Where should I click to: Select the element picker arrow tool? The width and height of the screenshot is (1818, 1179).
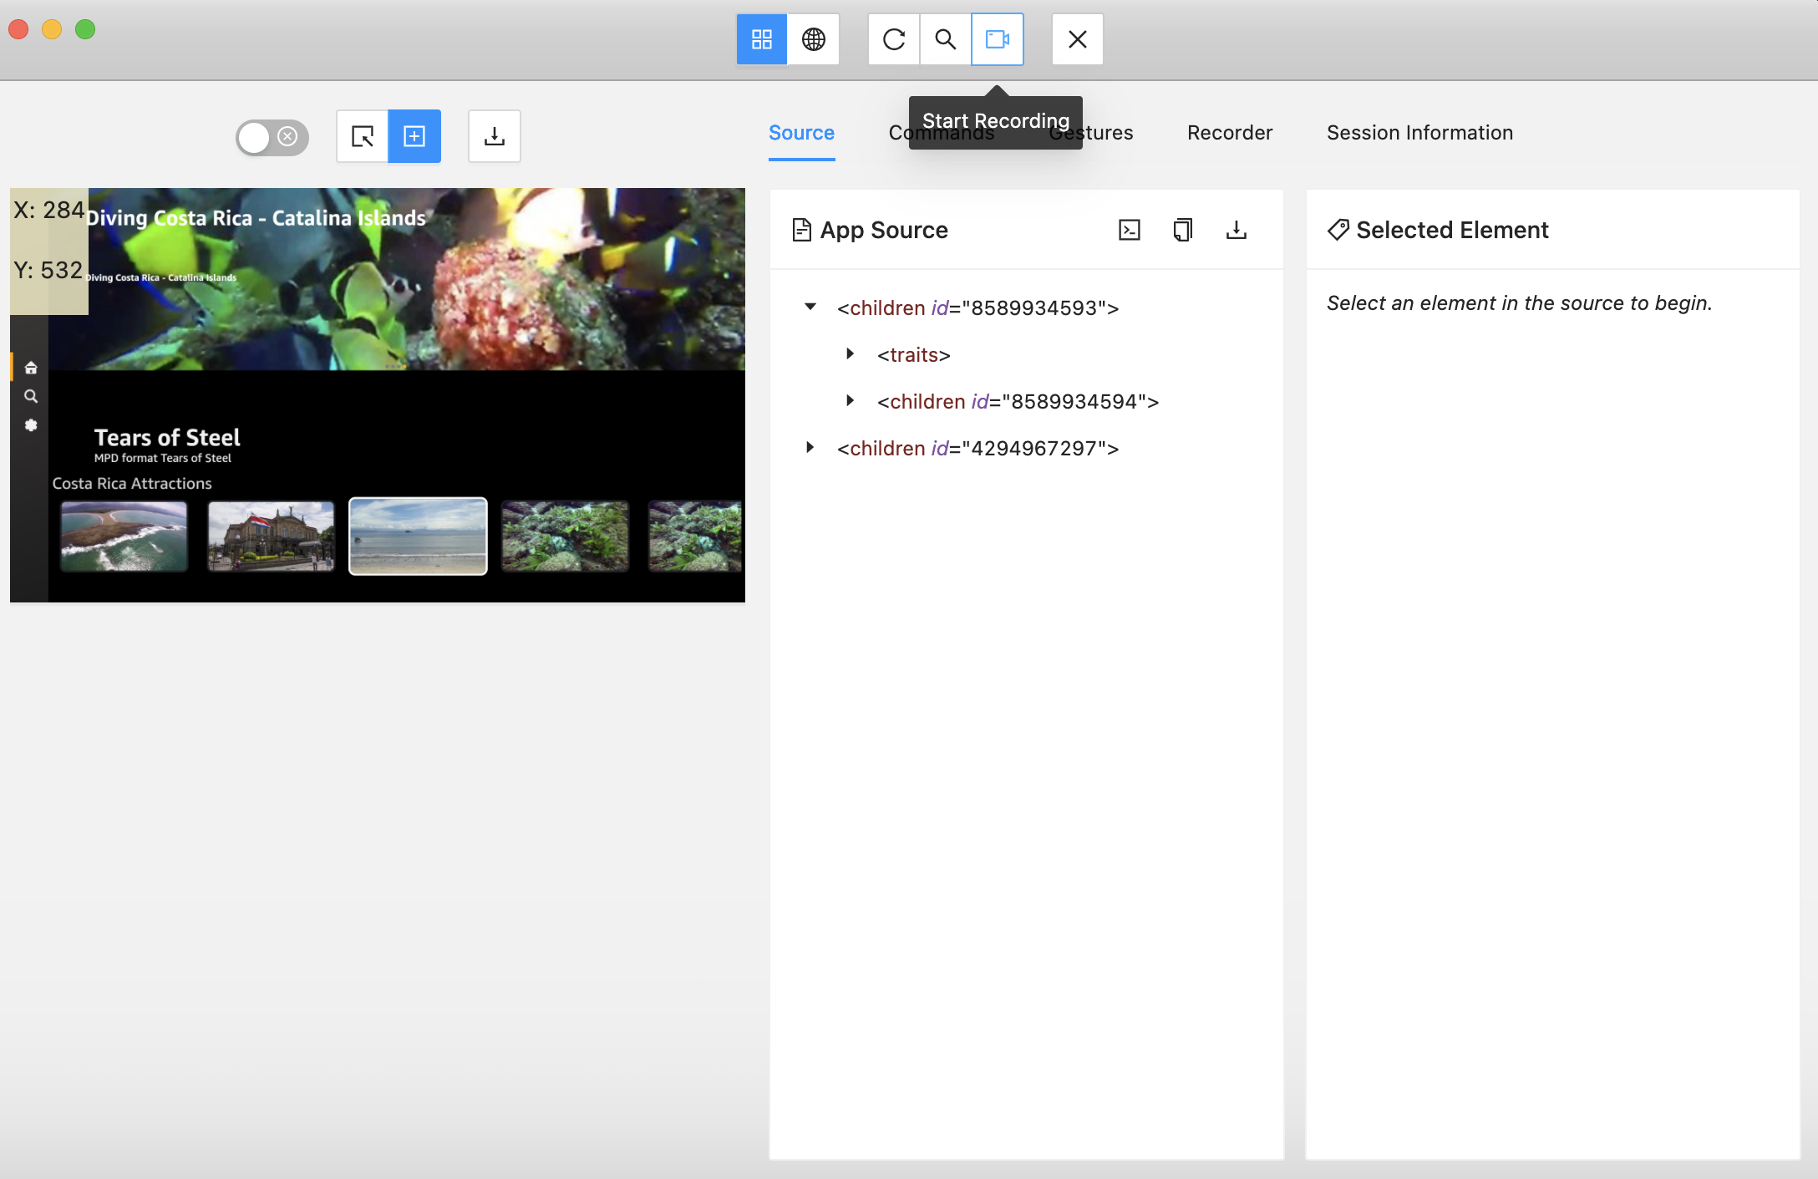click(363, 136)
